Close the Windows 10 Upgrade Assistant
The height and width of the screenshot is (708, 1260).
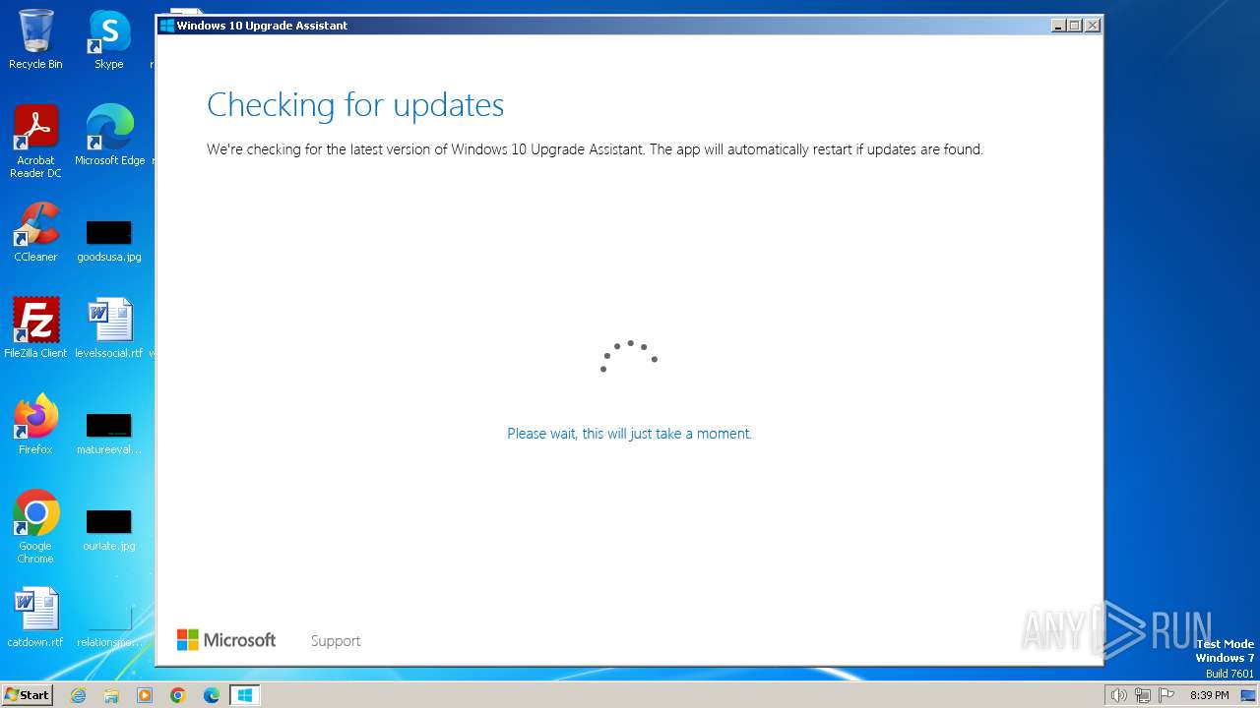point(1092,26)
